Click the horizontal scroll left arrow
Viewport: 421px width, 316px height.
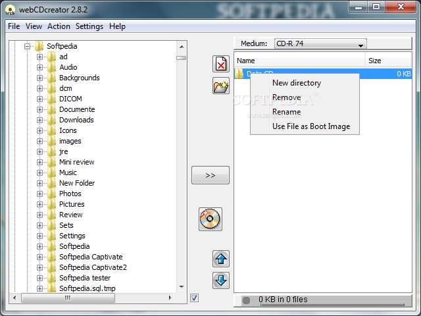(x=14, y=298)
